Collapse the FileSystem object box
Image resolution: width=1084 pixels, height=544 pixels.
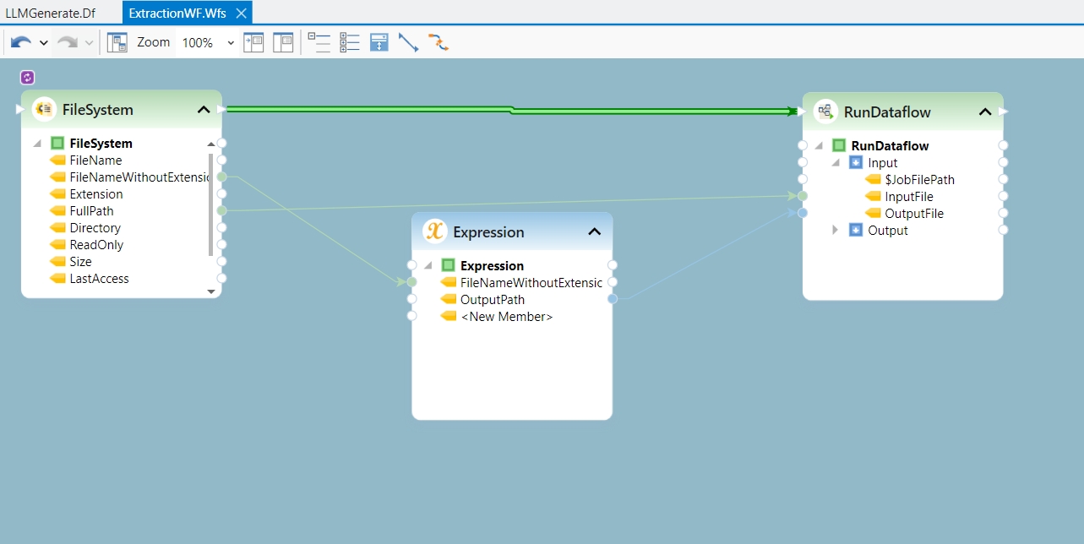[204, 110]
